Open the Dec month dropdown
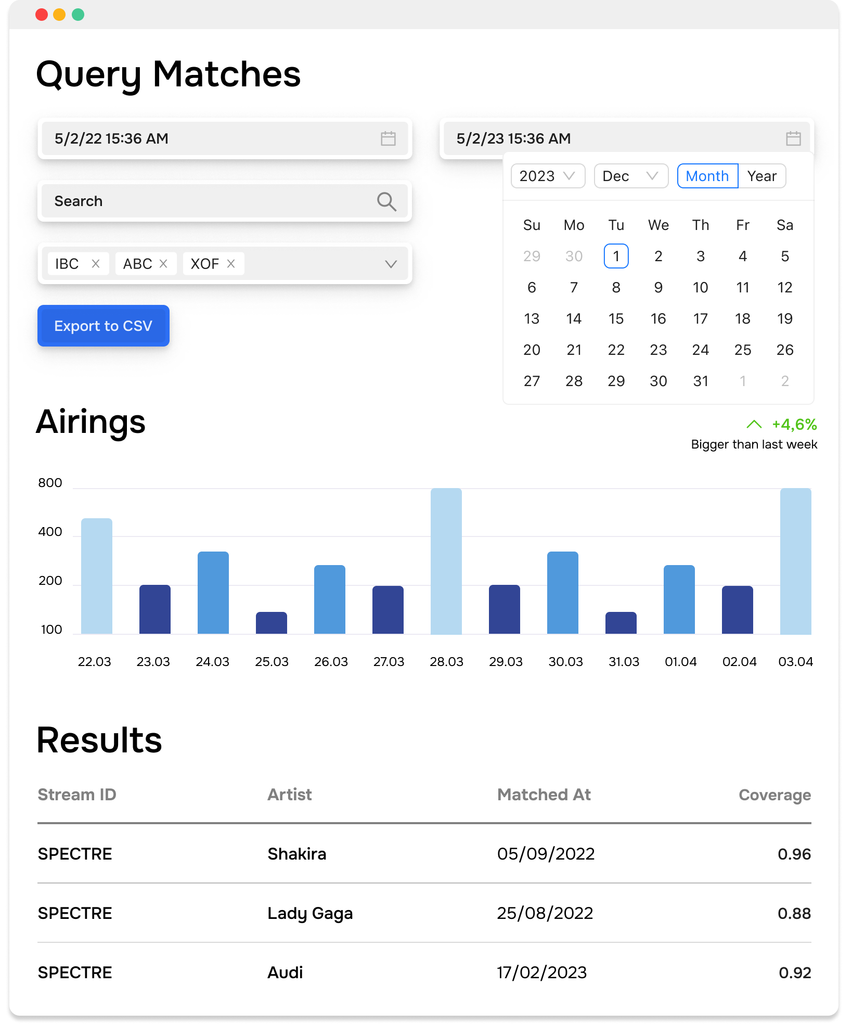Screen dimensions: 852x1024 (x=630, y=176)
